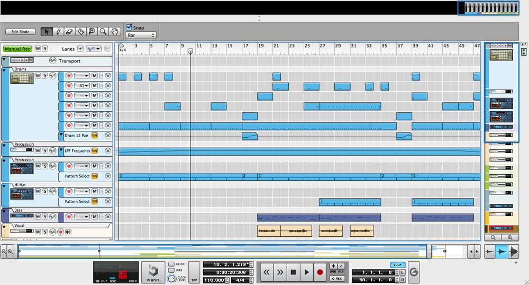
Task: Open the lane automation type dropdown
Action: click(x=94, y=49)
